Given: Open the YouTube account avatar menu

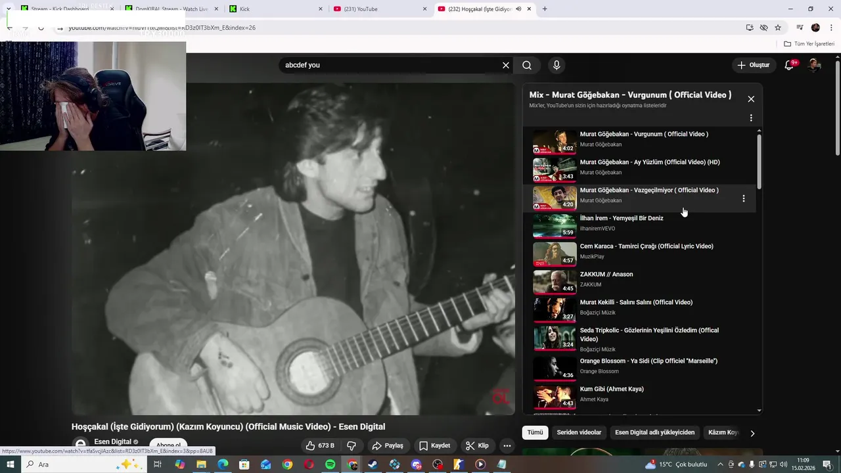Looking at the screenshot, I should tap(814, 65).
